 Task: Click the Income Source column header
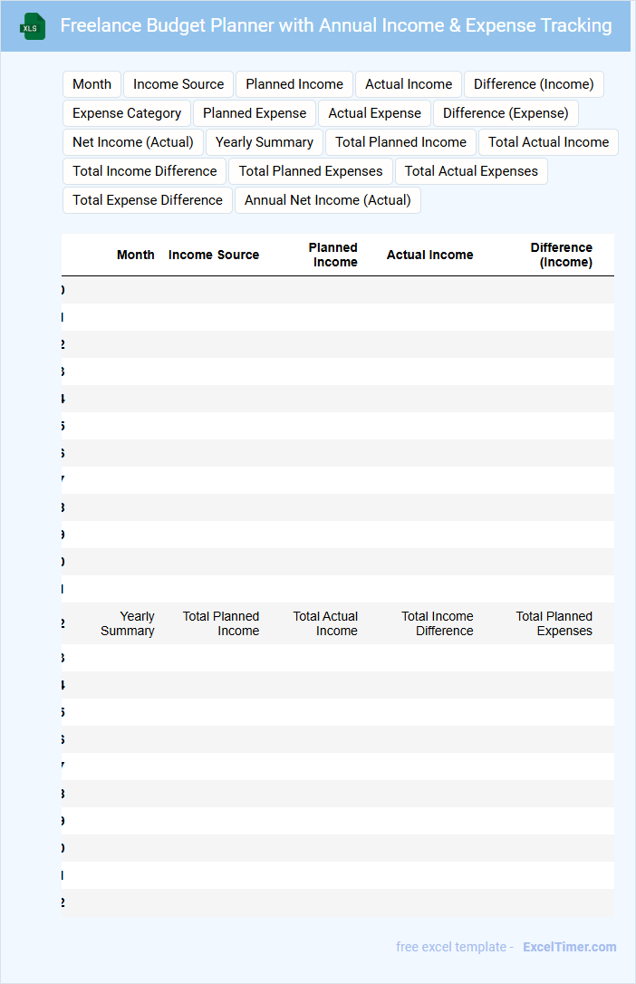click(x=214, y=255)
